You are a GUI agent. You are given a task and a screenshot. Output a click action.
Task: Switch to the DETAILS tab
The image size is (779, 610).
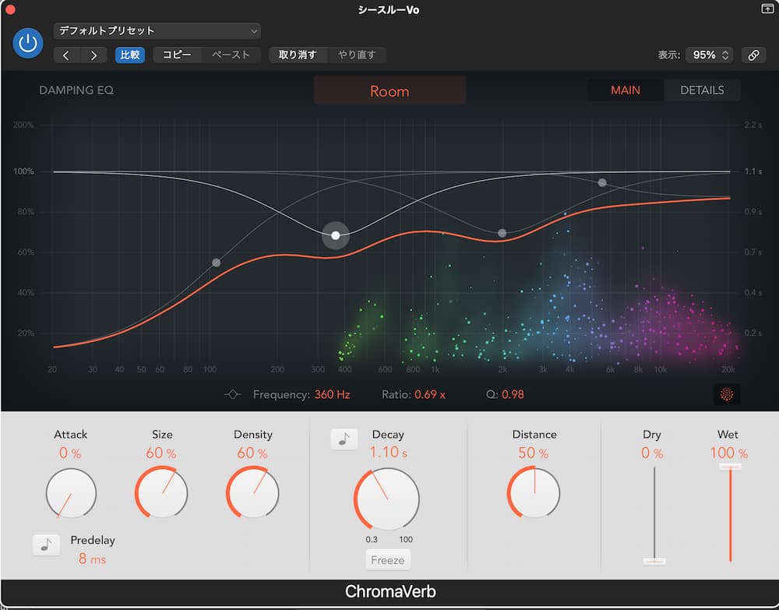[702, 90]
